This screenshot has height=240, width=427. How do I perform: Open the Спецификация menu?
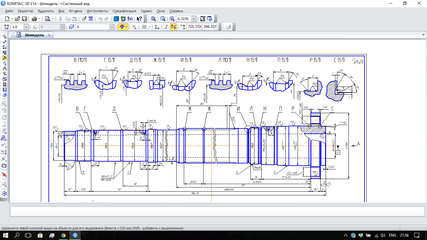click(x=124, y=11)
